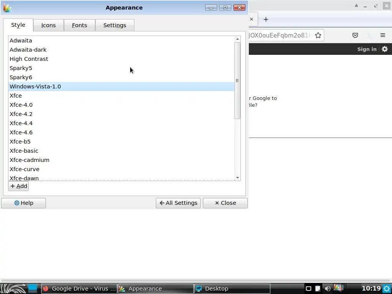392x294 pixels.
Task: Close the Appearance window with red X
Action: pyautogui.click(x=239, y=8)
